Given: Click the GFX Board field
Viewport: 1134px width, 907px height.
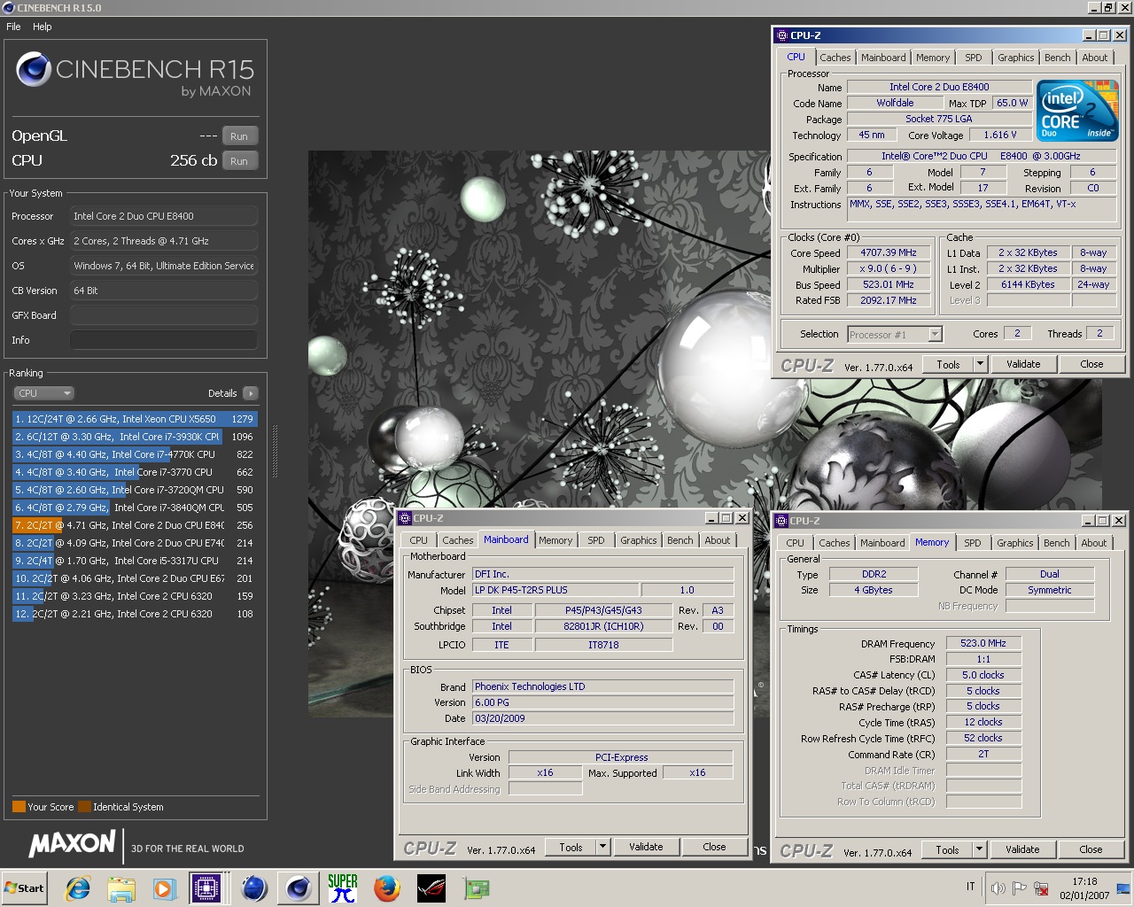Looking at the screenshot, I should [164, 315].
